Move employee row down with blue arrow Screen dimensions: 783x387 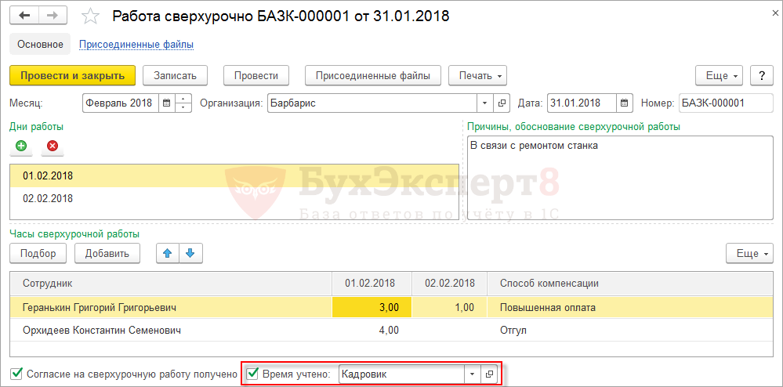click(x=190, y=253)
